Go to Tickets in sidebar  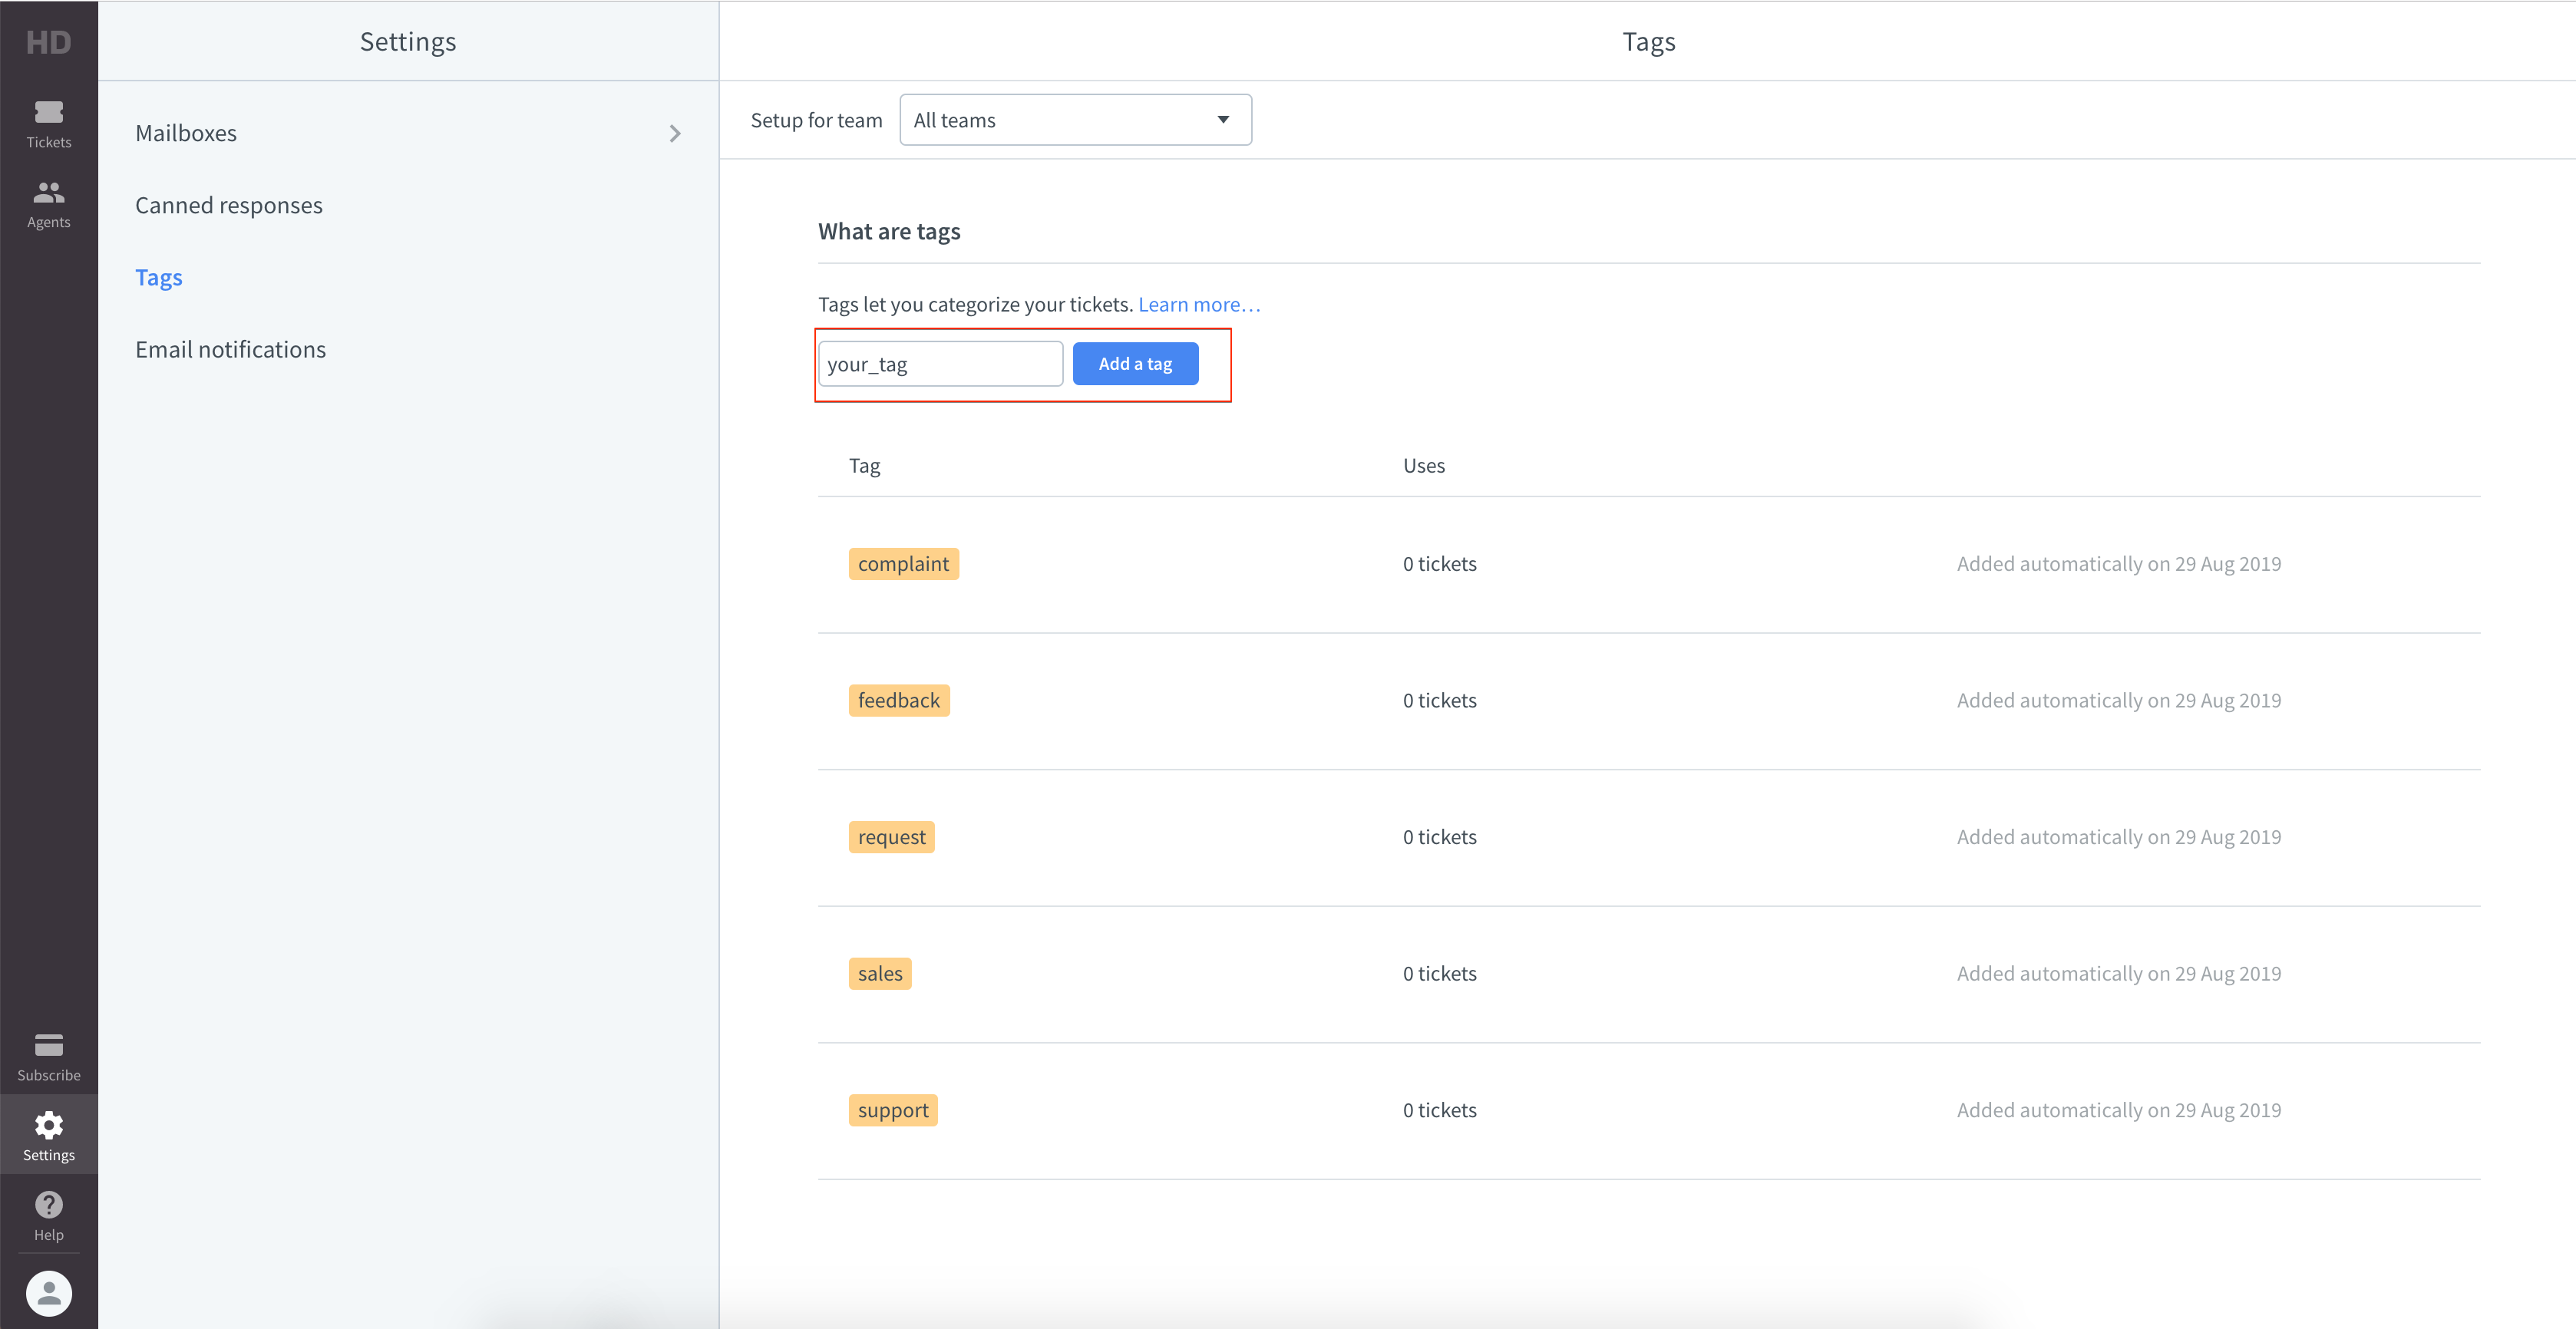[48, 124]
